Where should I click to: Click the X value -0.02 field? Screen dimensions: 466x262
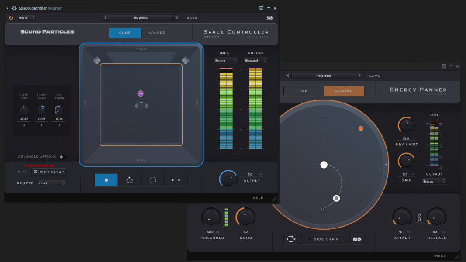click(x=24, y=119)
